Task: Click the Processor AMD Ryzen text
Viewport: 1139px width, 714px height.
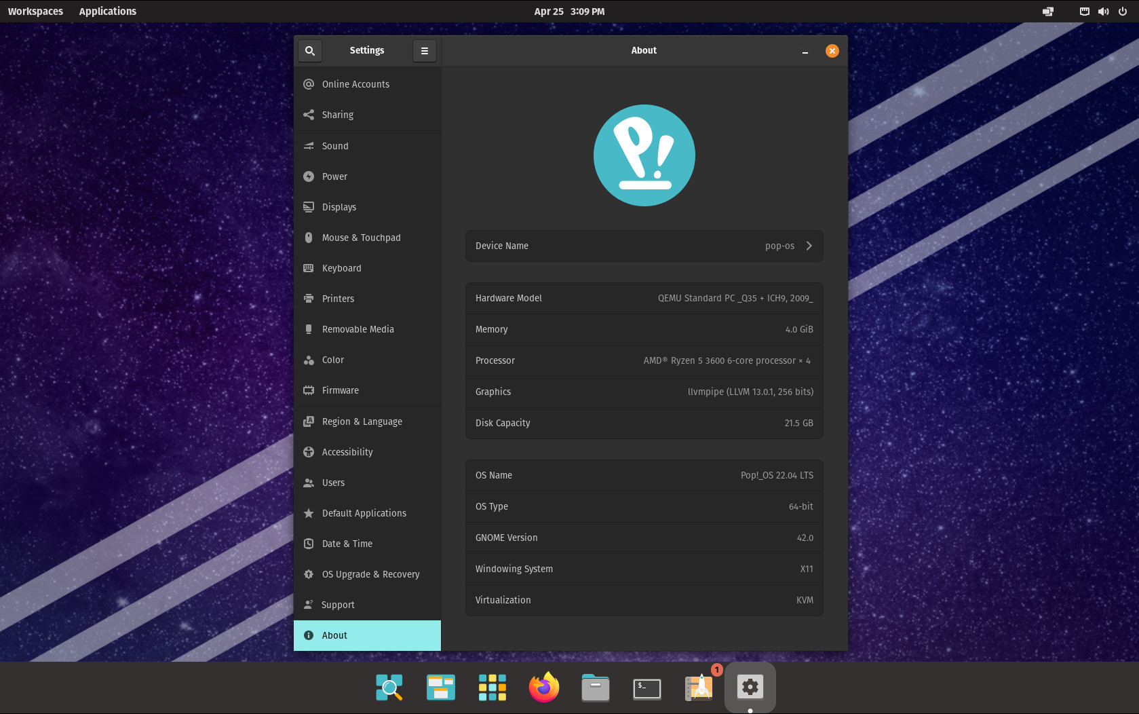Action: (x=727, y=360)
